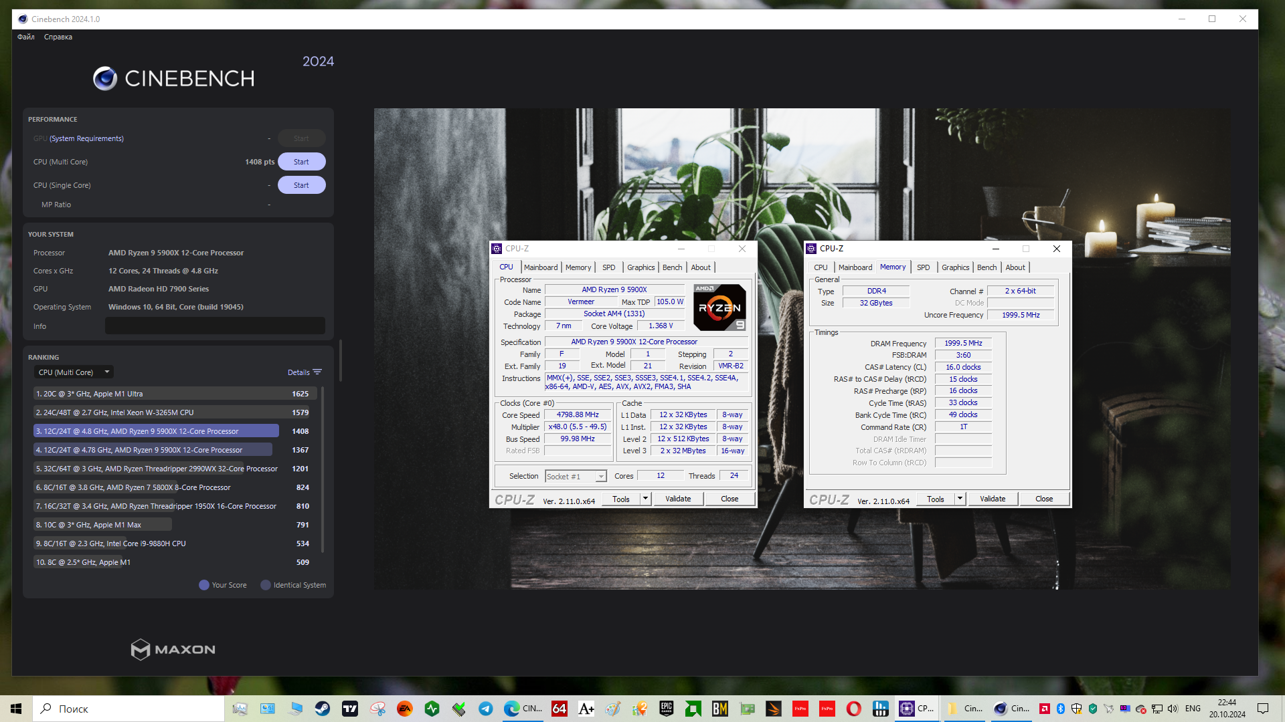The image size is (1285, 722).
Task: Click the Bluetooth tray icon
Action: point(1061,709)
